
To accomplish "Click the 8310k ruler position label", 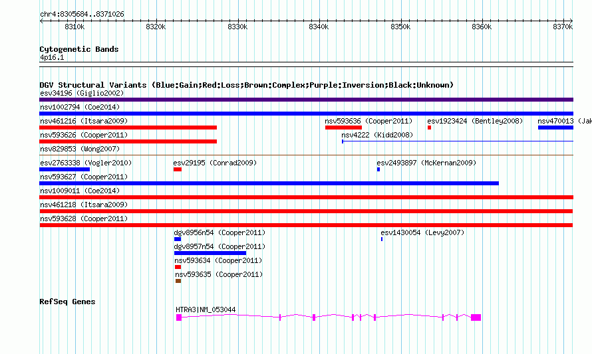I will coord(74,27).
